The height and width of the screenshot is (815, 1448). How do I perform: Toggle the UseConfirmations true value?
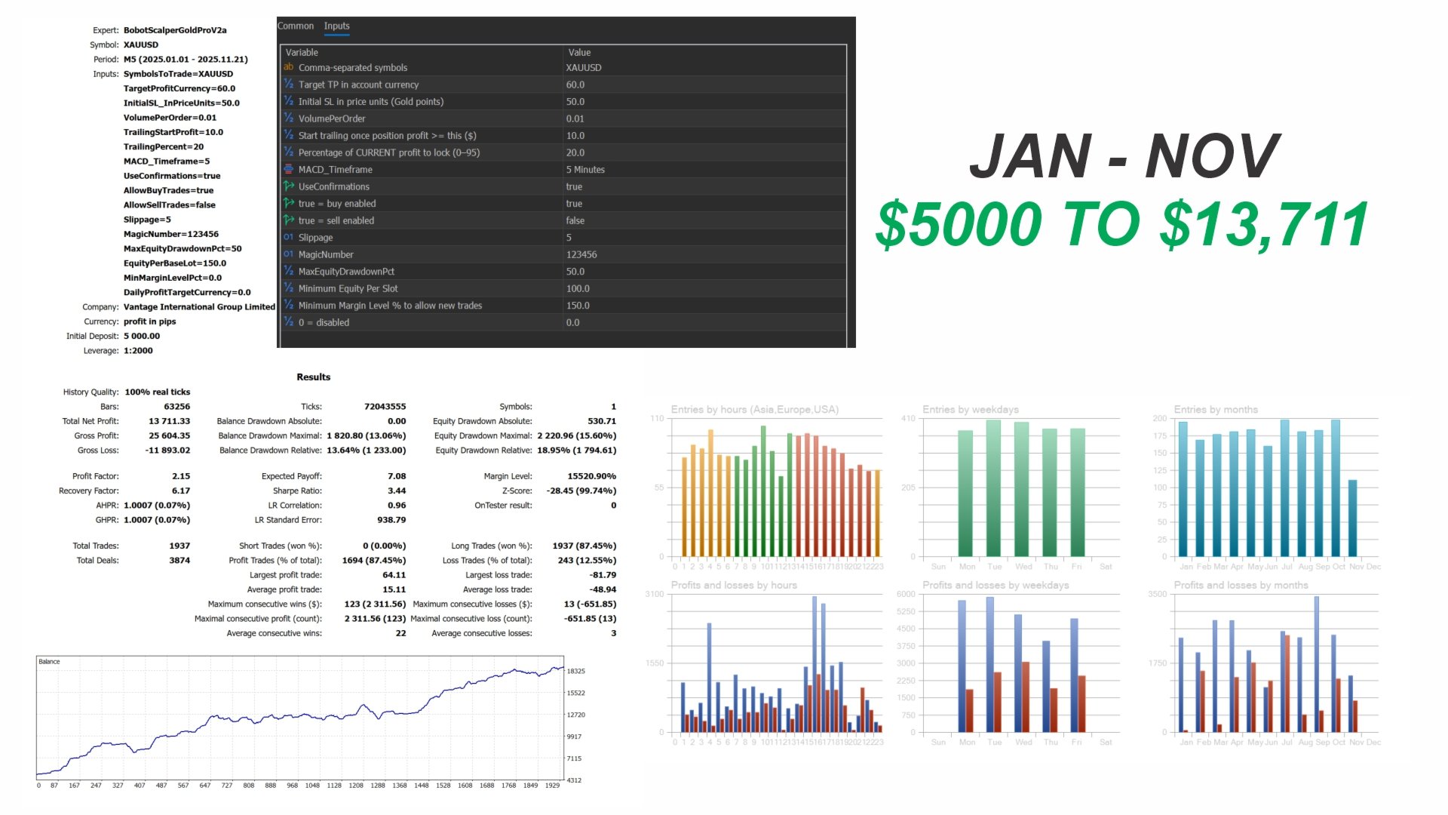pyautogui.click(x=574, y=186)
